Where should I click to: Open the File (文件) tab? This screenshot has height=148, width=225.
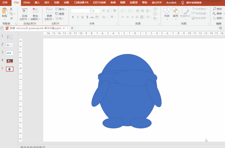(5, 2)
